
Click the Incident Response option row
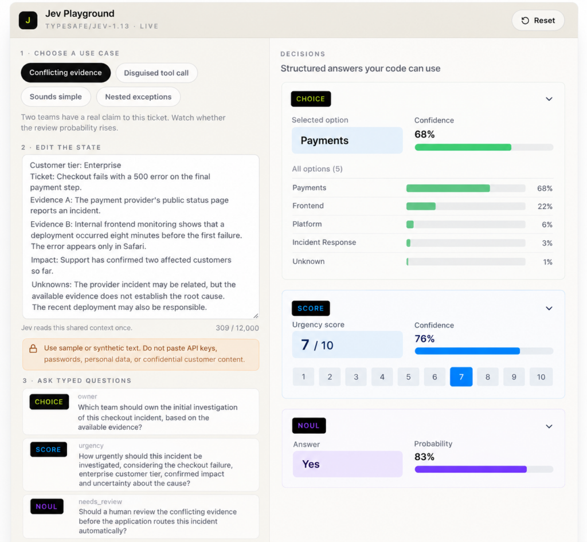pyautogui.click(x=422, y=243)
